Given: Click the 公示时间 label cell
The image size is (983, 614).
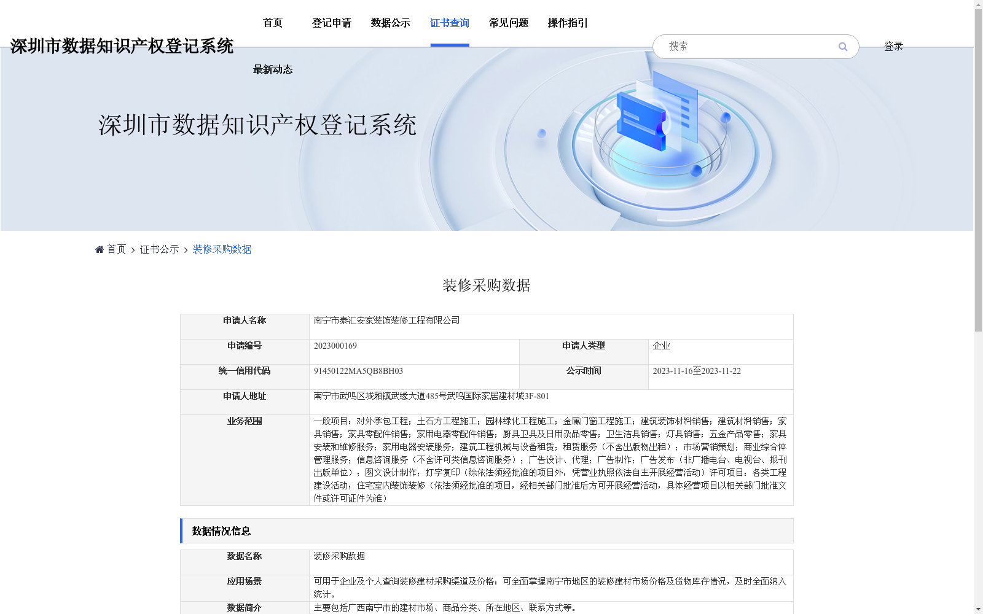Looking at the screenshot, I should point(584,377).
